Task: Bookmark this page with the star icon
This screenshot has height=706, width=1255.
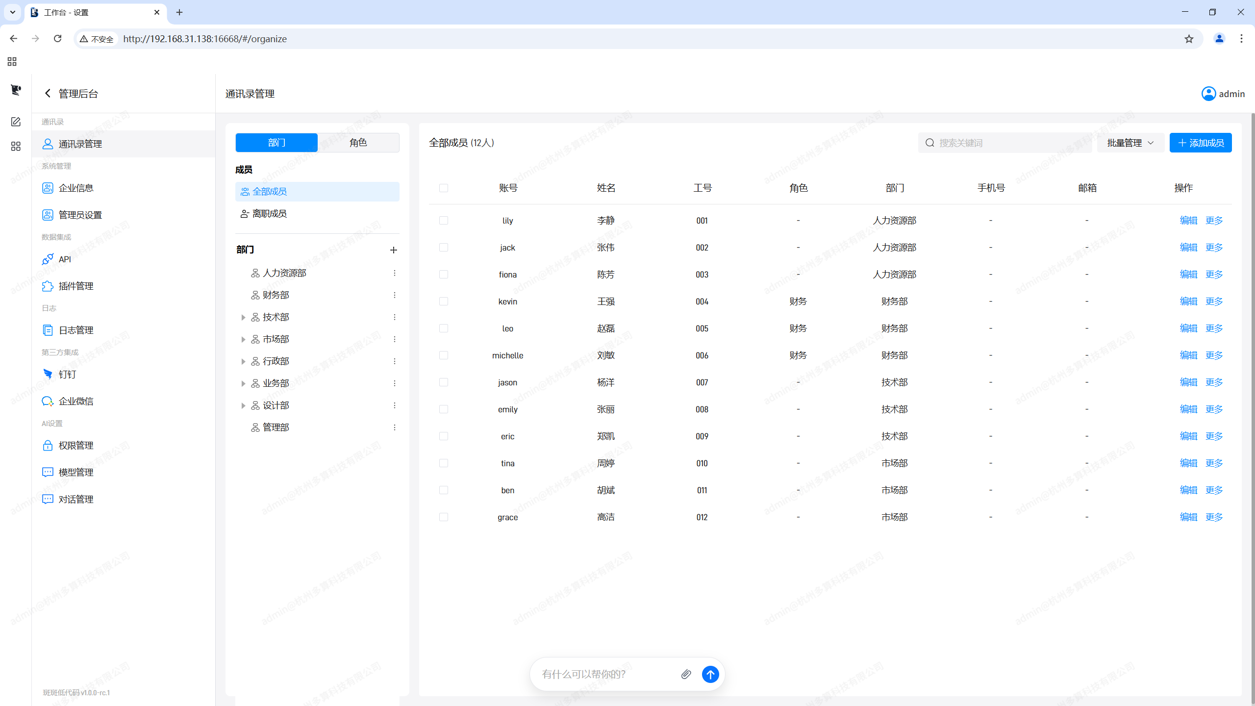Action: point(1189,39)
